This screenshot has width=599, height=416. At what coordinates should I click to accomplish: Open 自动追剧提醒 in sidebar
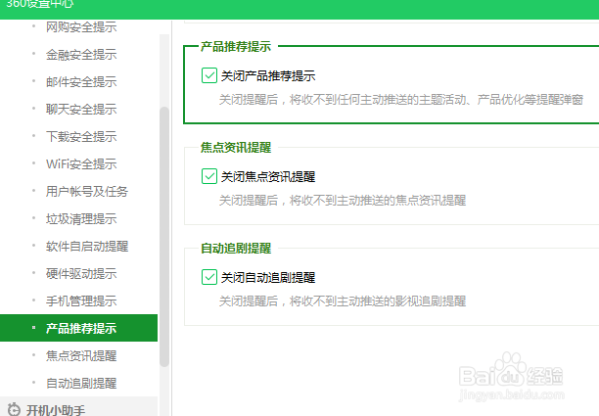click(81, 383)
